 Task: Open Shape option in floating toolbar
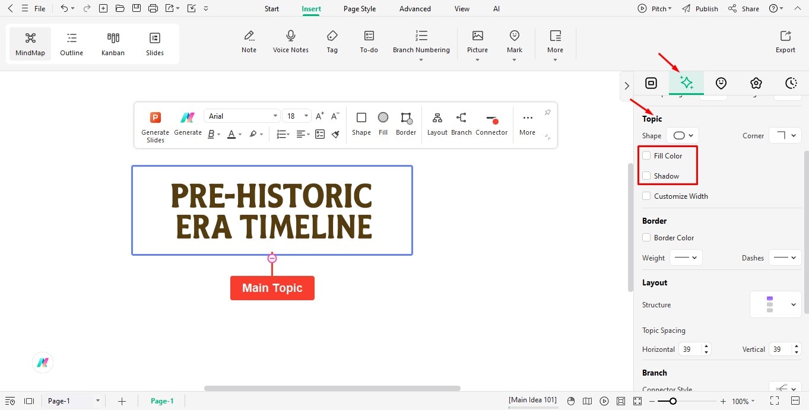(361, 123)
